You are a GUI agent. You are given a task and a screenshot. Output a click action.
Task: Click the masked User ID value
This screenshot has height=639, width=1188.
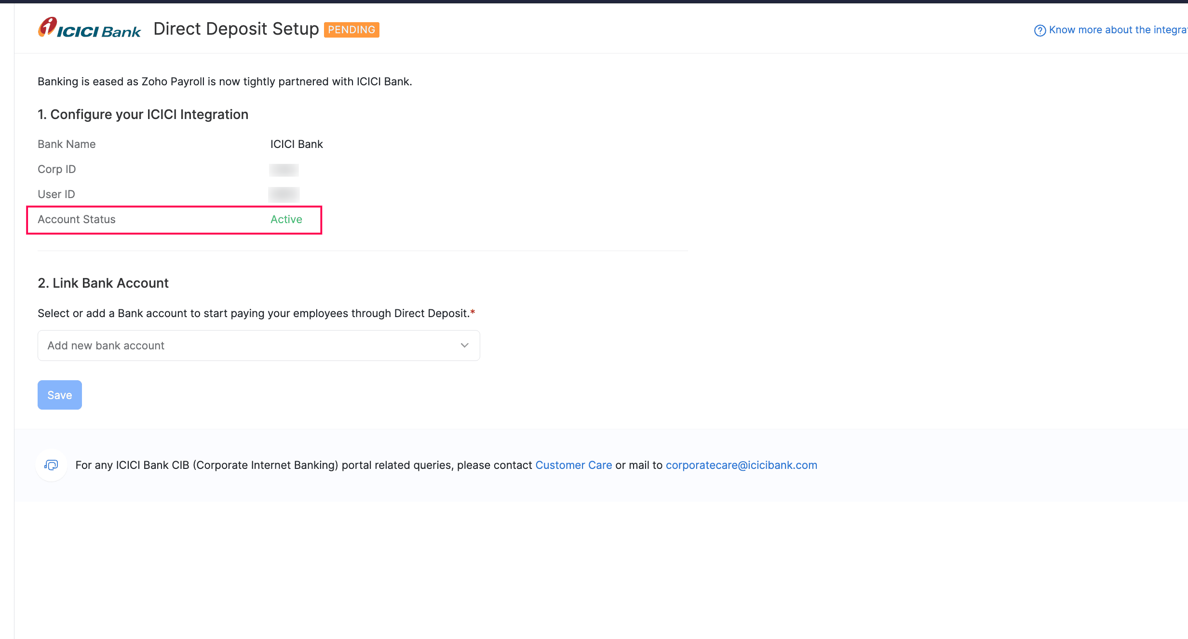point(283,195)
